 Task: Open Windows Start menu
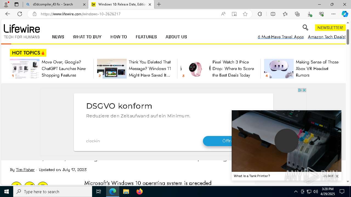click(7, 192)
